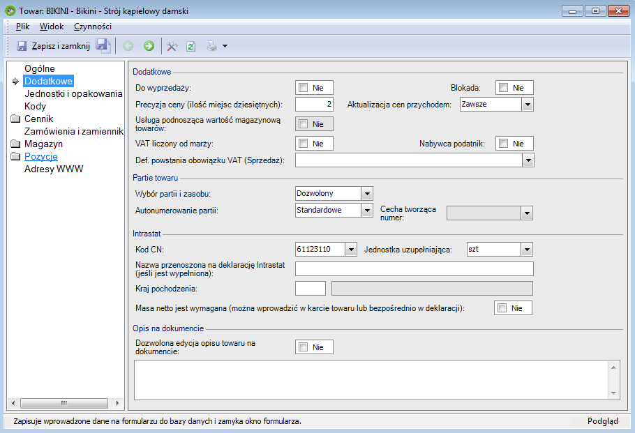This screenshot has height=433, width=635.
Task: Click the application icon in title bar
Action: [x=10, y=11]
